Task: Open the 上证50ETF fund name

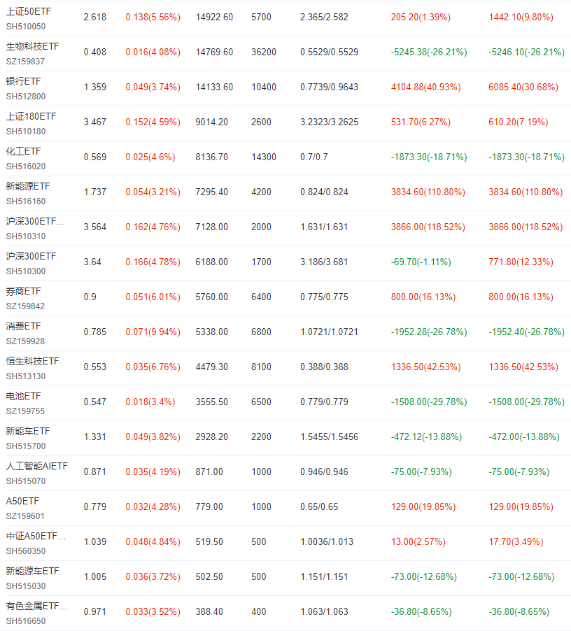Action: tap(29, 12)
